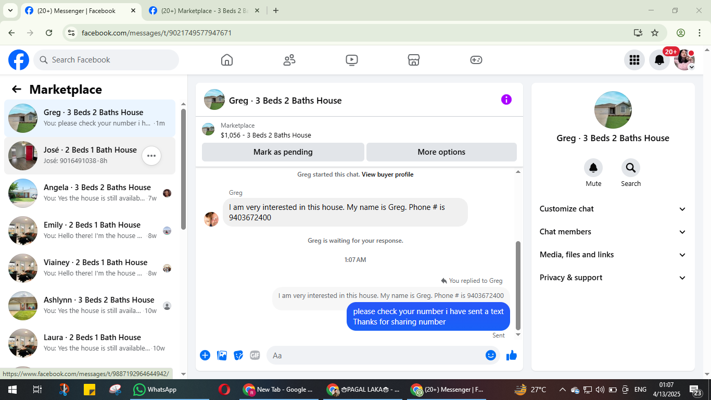Image resolution: width=711 pixels, height=400 pixels.
Task: Open Chrome's three-dot menu
Action: pos(699,33)
